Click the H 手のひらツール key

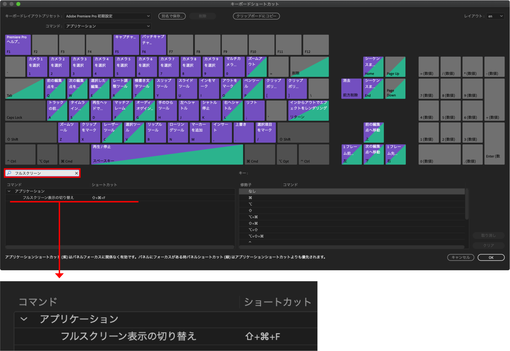pos(167,110)
